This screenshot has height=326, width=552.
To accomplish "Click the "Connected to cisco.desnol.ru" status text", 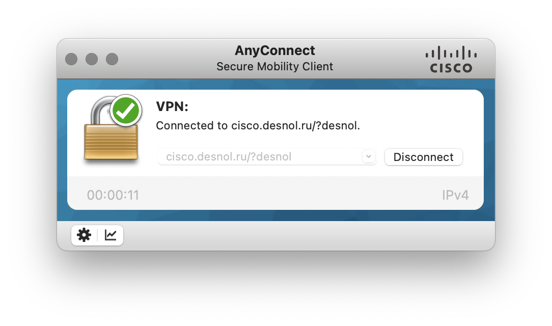I will tap(258, 126).
